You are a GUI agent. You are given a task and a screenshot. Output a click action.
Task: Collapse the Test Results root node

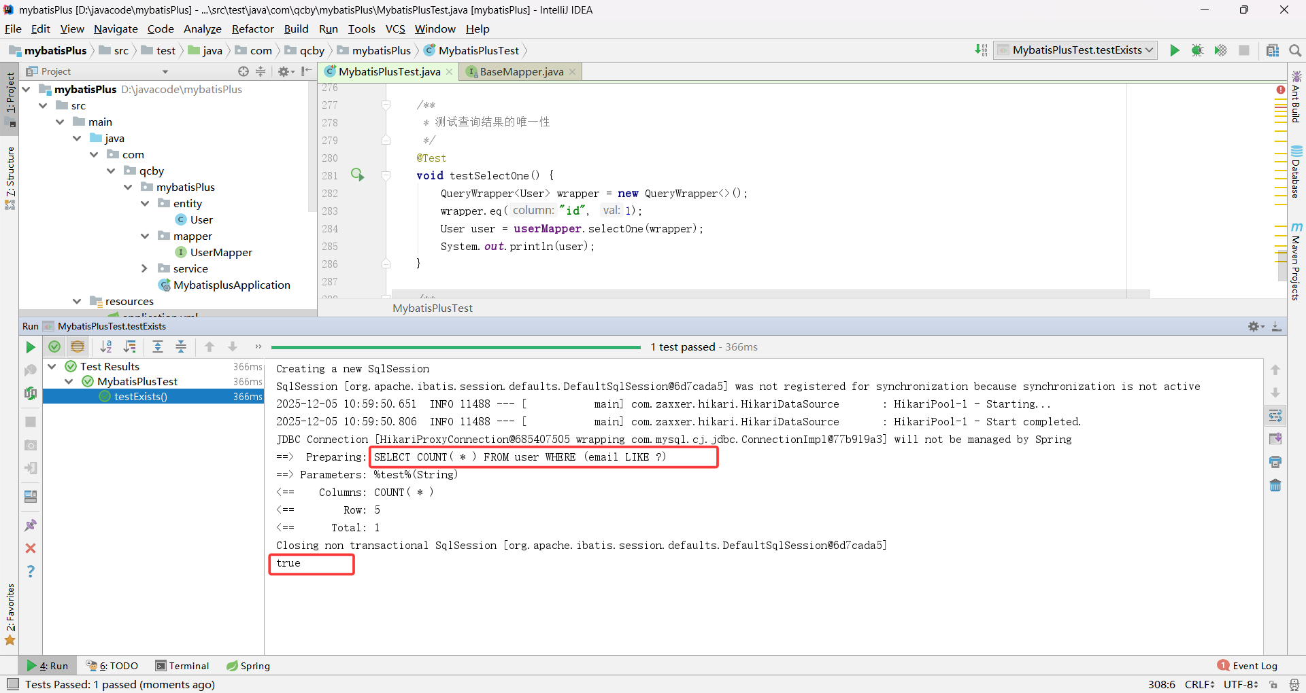pos(52,366)
